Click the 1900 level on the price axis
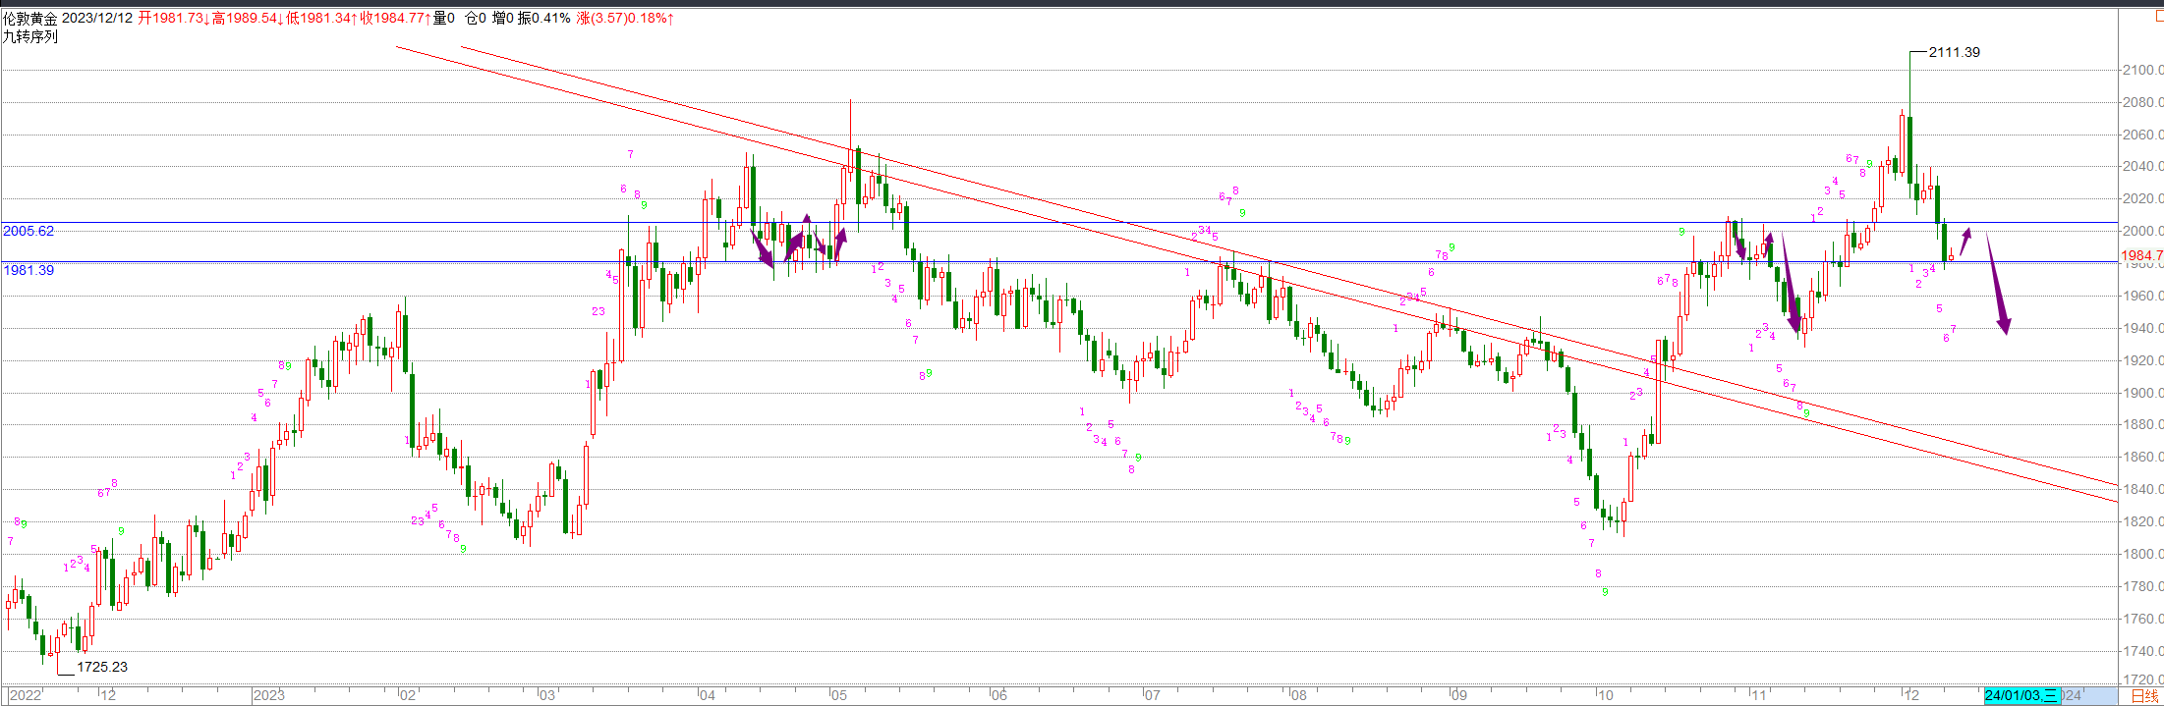2164x706 pixels. (2142, 393)
